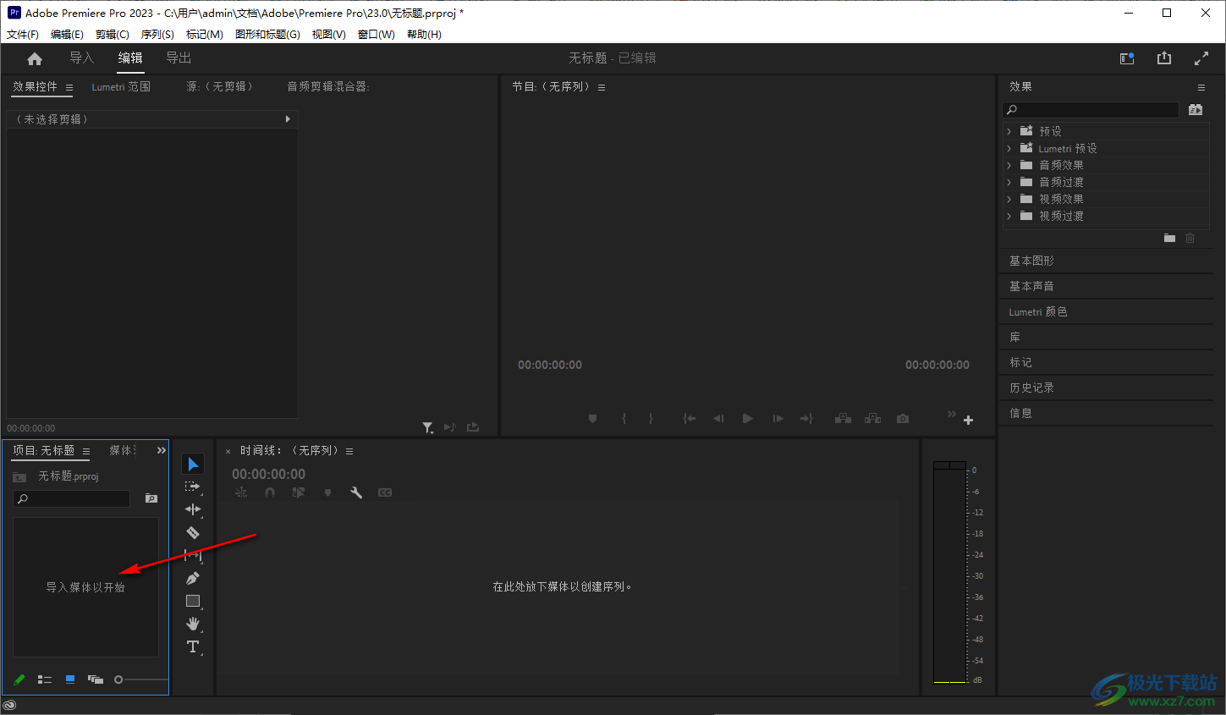Open the 文件(F) menu
The height and width of the screenshot is (715, 1226).
tap(23, 35)
